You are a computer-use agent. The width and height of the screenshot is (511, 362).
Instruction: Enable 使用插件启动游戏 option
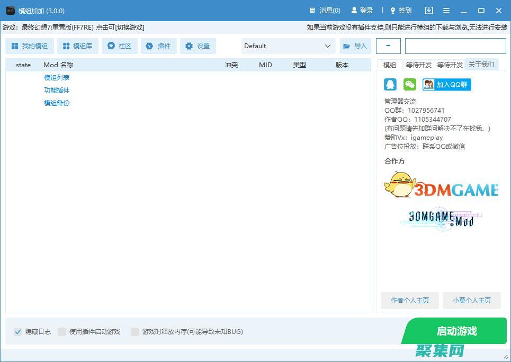(61, 331)
